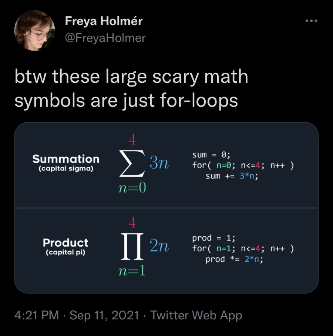333x336 pixels.
Task: Click the Summation (capital sigma) heading
Action: 66,162
